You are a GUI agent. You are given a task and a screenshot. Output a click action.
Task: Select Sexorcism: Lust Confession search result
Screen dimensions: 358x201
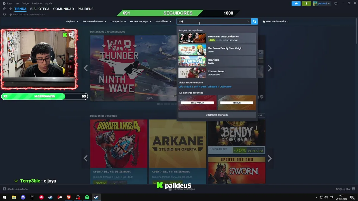click(217, 38)
